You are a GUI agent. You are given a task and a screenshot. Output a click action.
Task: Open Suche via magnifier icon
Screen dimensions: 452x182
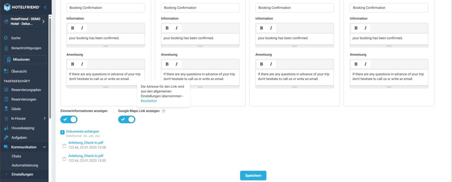(6, 38)
